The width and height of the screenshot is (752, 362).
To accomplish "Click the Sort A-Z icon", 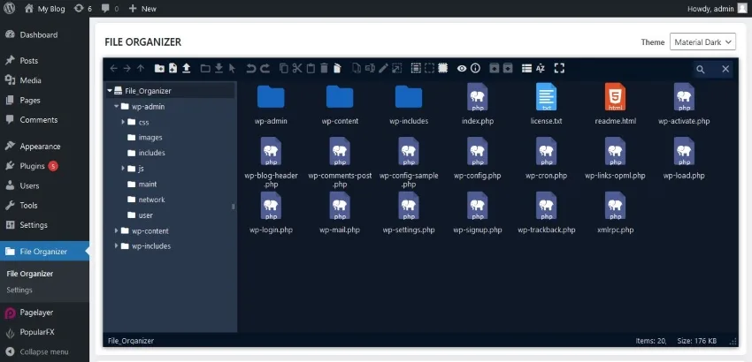I will 541,69.
